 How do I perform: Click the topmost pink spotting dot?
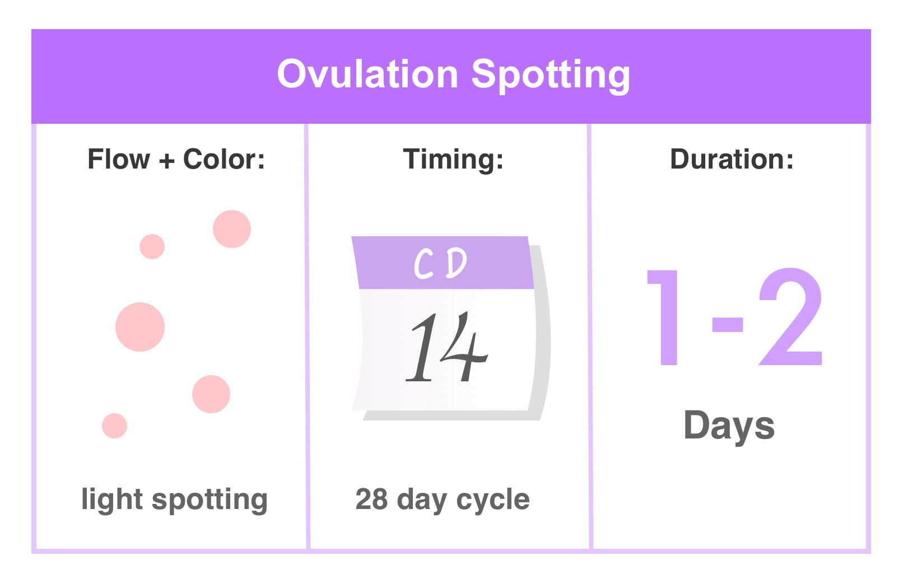pyautogui.click(x=232, y=229)
